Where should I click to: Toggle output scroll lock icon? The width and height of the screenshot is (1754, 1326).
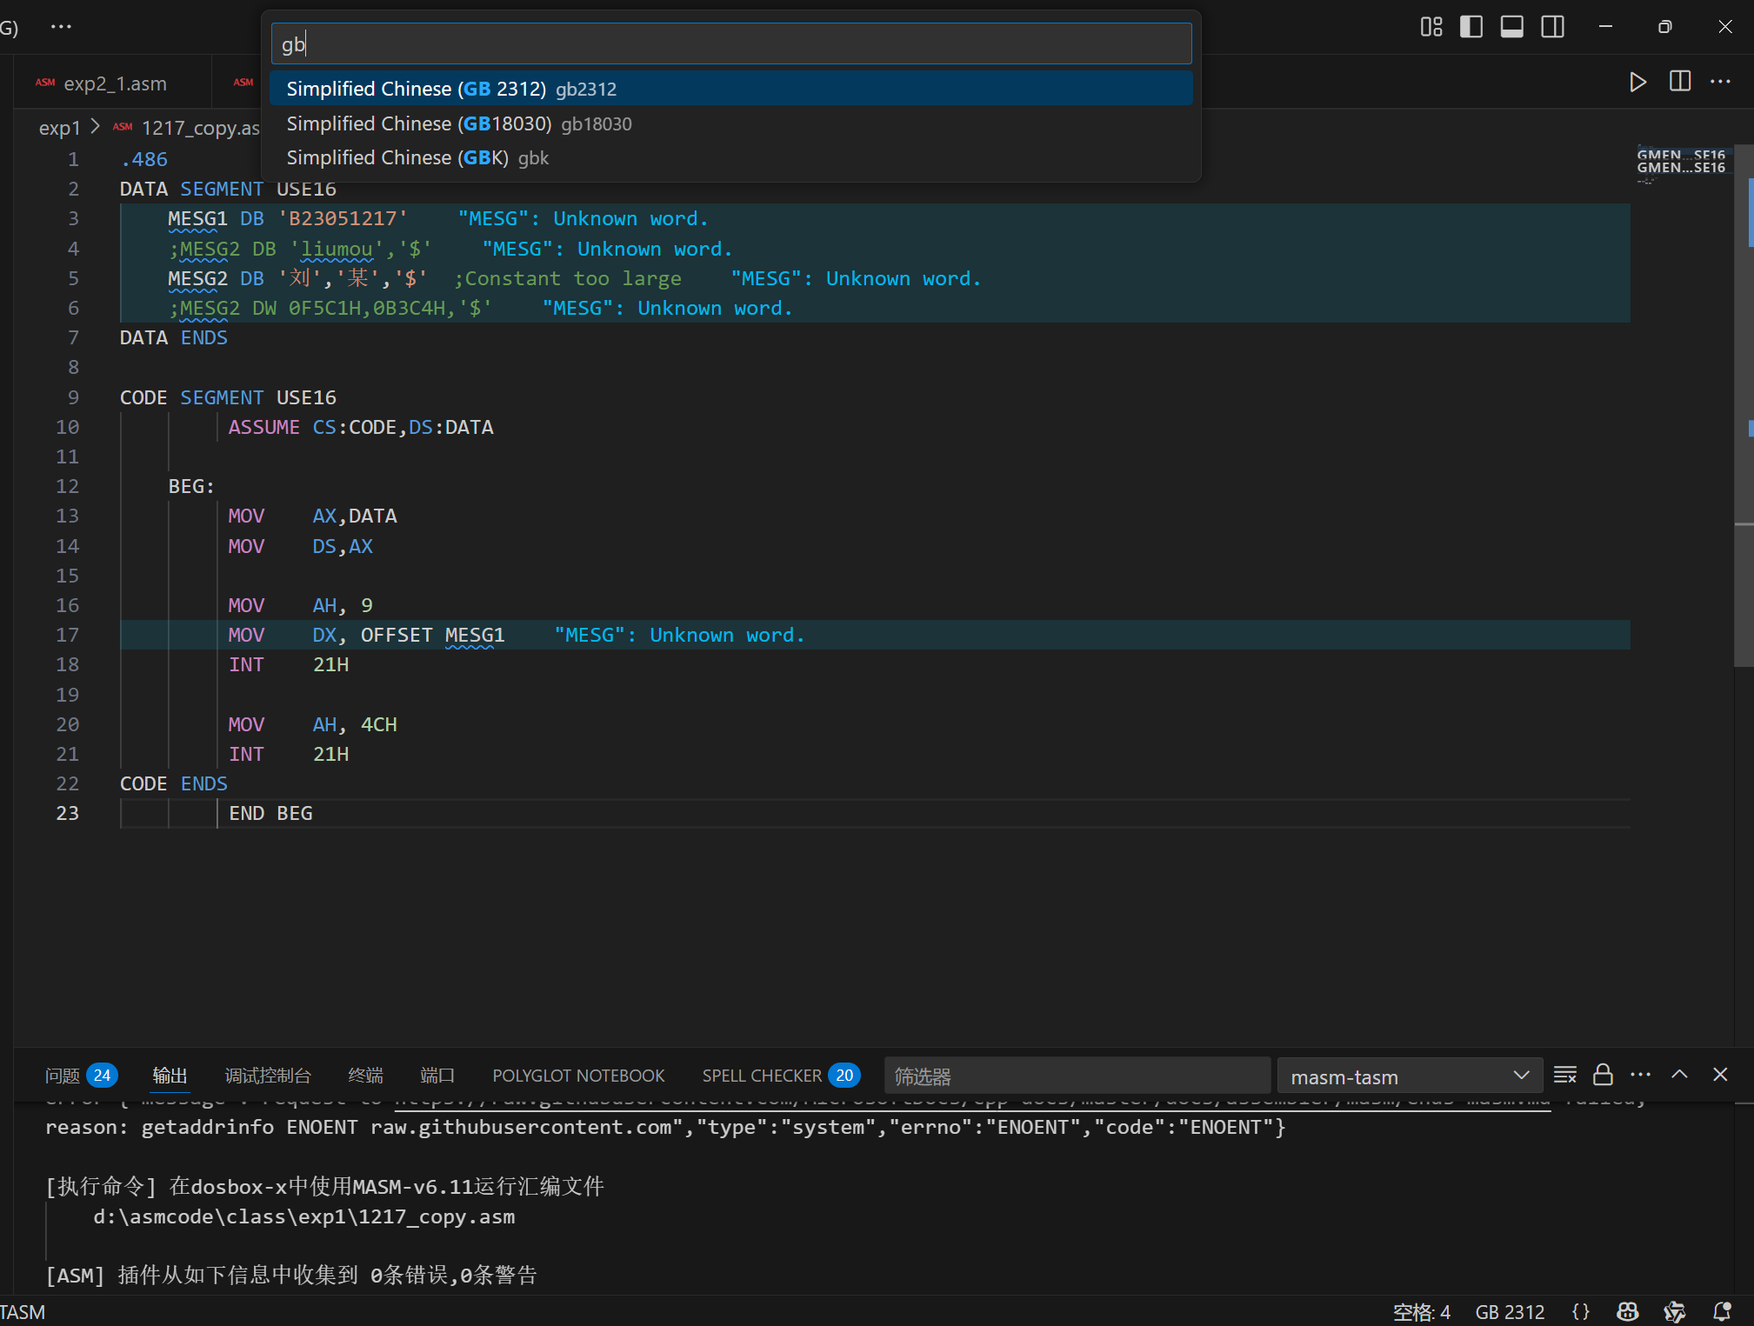tap(1603, 1076)
